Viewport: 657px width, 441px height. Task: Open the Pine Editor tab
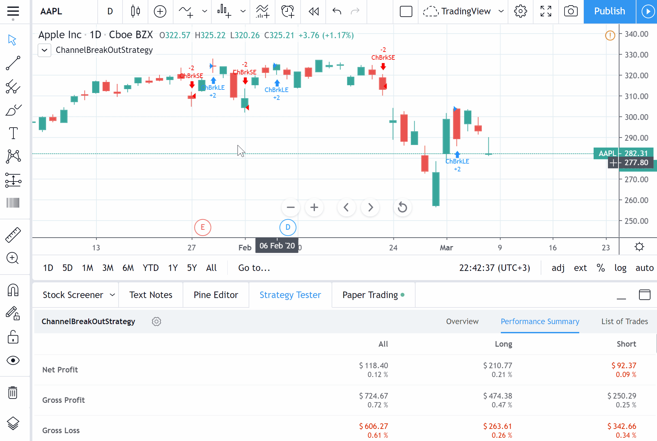pyautogui.click(x=216, y=295)
